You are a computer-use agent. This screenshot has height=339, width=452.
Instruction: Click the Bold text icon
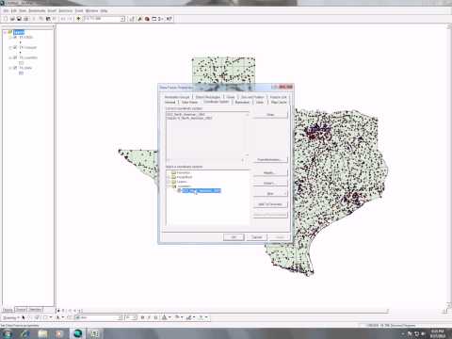tap(142, 317)
